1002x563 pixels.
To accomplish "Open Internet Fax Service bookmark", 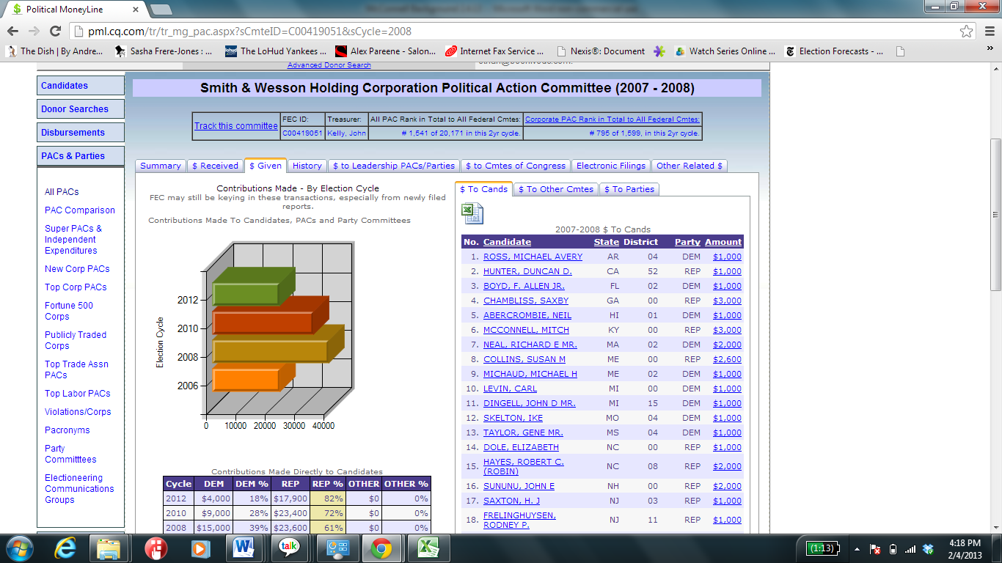I will (x=494, y=51).
